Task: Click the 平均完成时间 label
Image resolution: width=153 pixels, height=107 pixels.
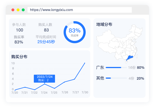Action: (x=46, y=37)
